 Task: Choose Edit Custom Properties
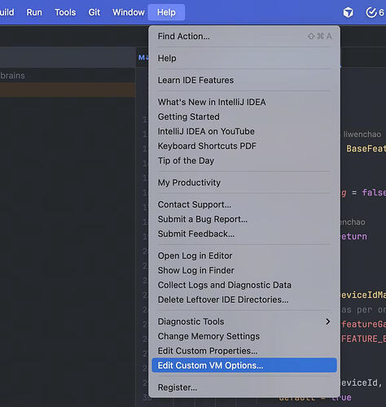coord(244,351)
